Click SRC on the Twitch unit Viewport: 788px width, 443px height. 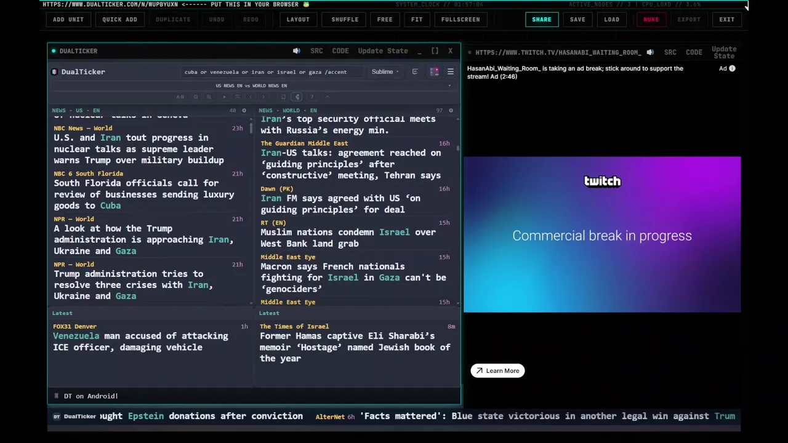click(x=670, y=52)
